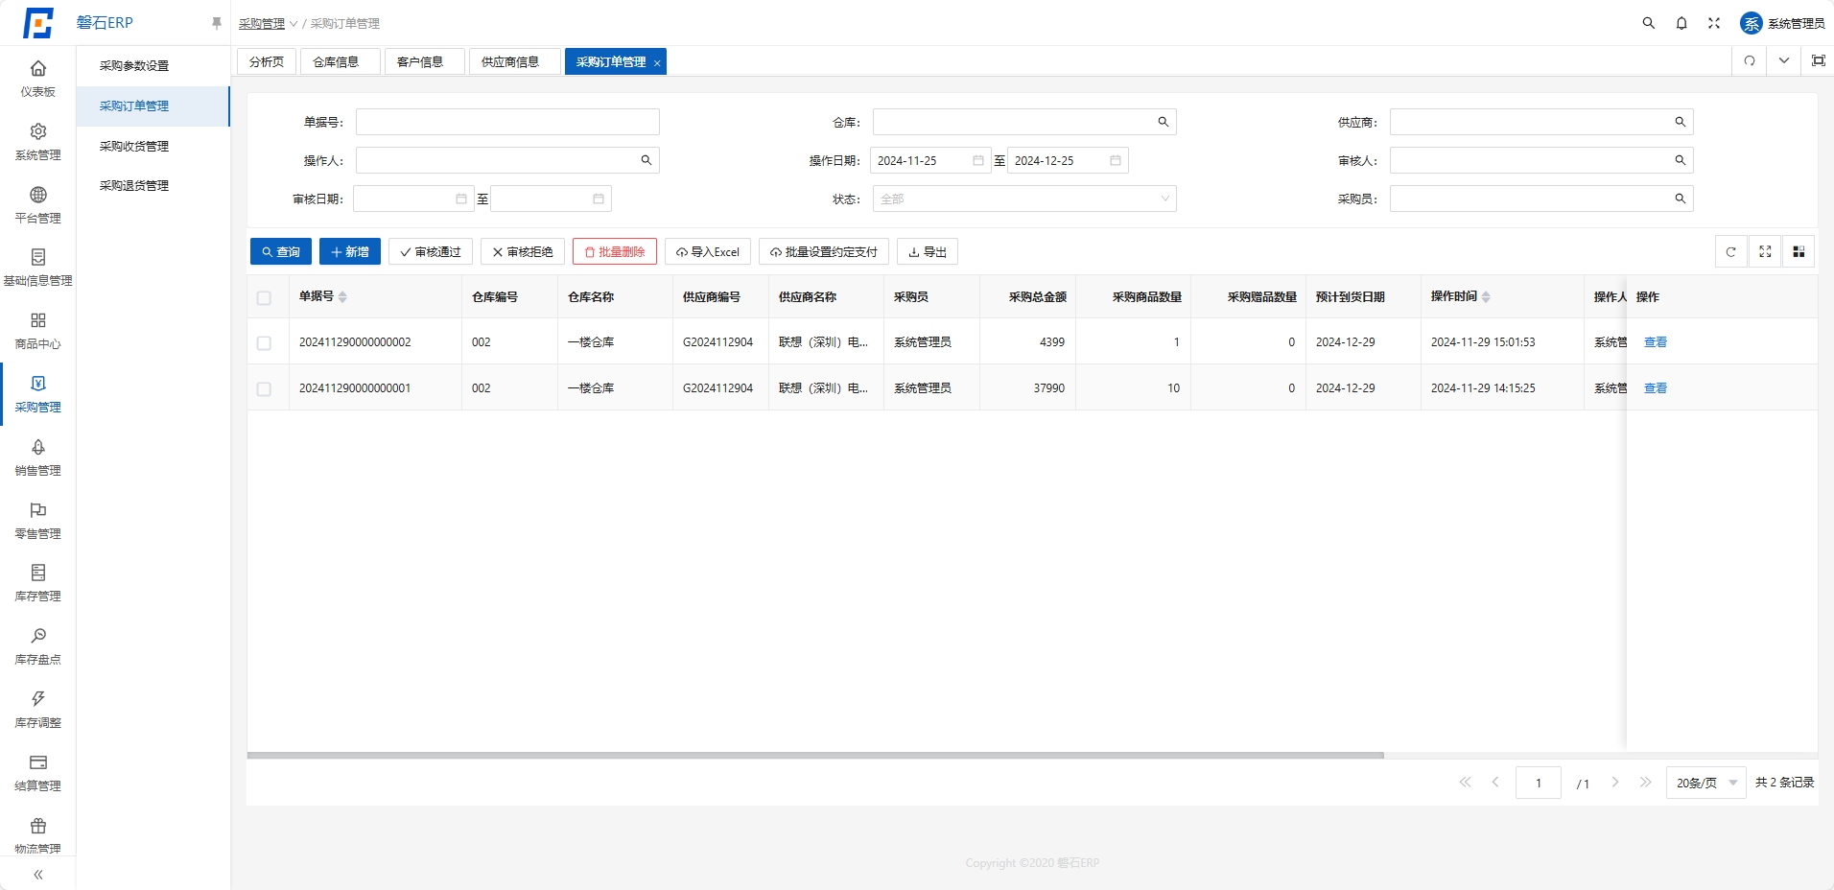Viewport: 1834px width, 890px height.
Task: Open 基础信息管理 sidebar module
Action: [38, 268]
